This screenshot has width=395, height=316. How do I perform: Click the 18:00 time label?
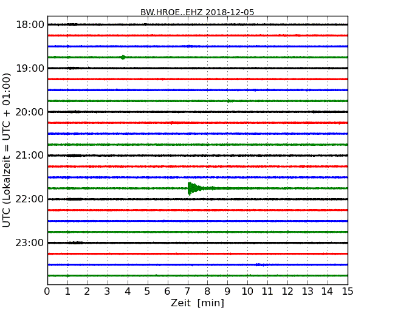pos(30,25)
